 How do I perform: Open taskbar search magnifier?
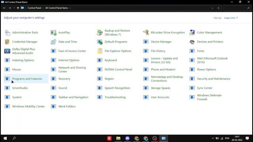(x=14, y=138)
